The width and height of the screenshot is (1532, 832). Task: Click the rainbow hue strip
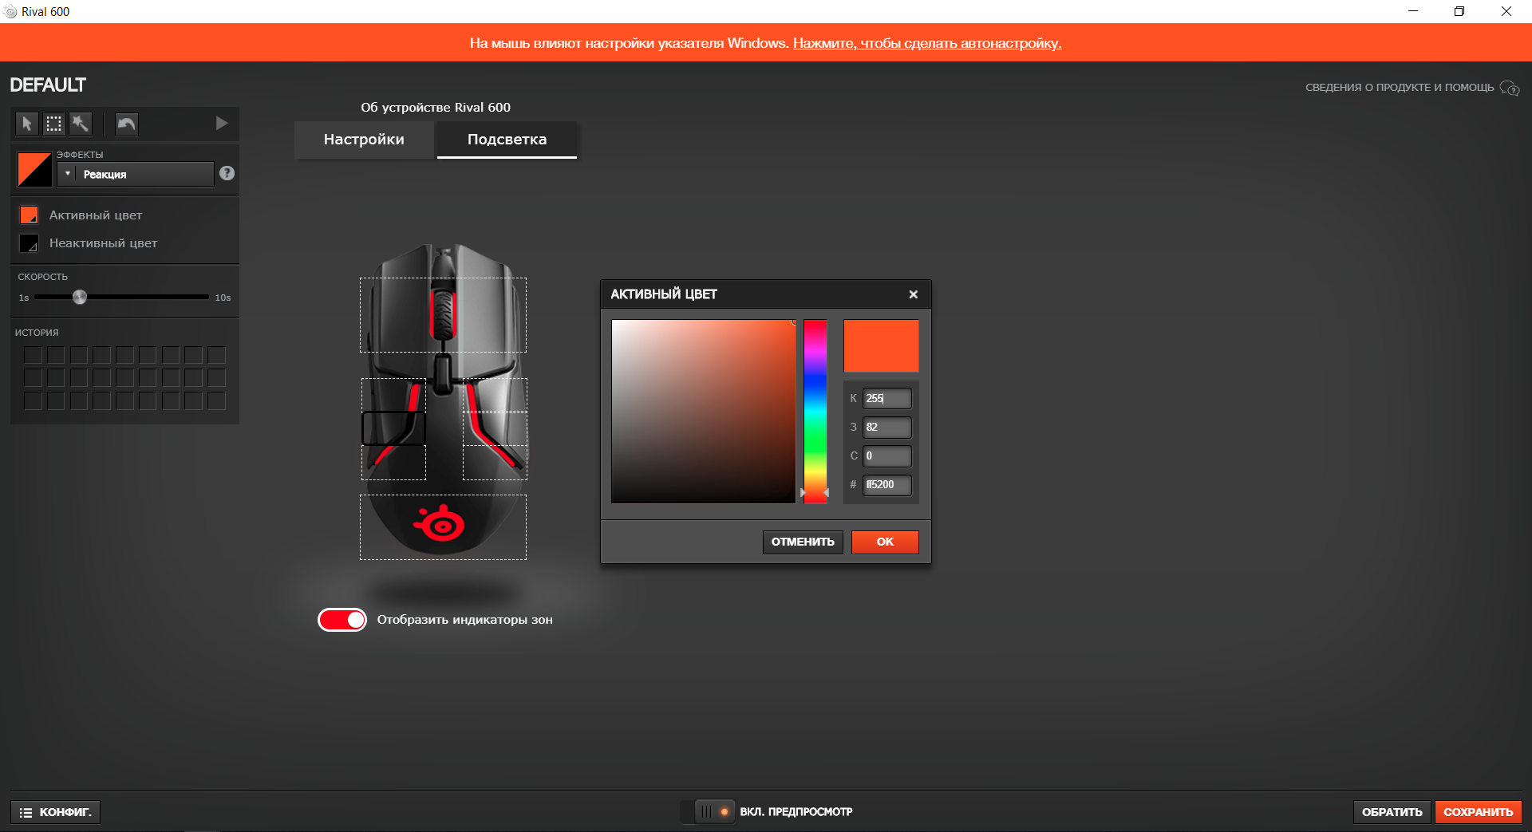point(815,411)
